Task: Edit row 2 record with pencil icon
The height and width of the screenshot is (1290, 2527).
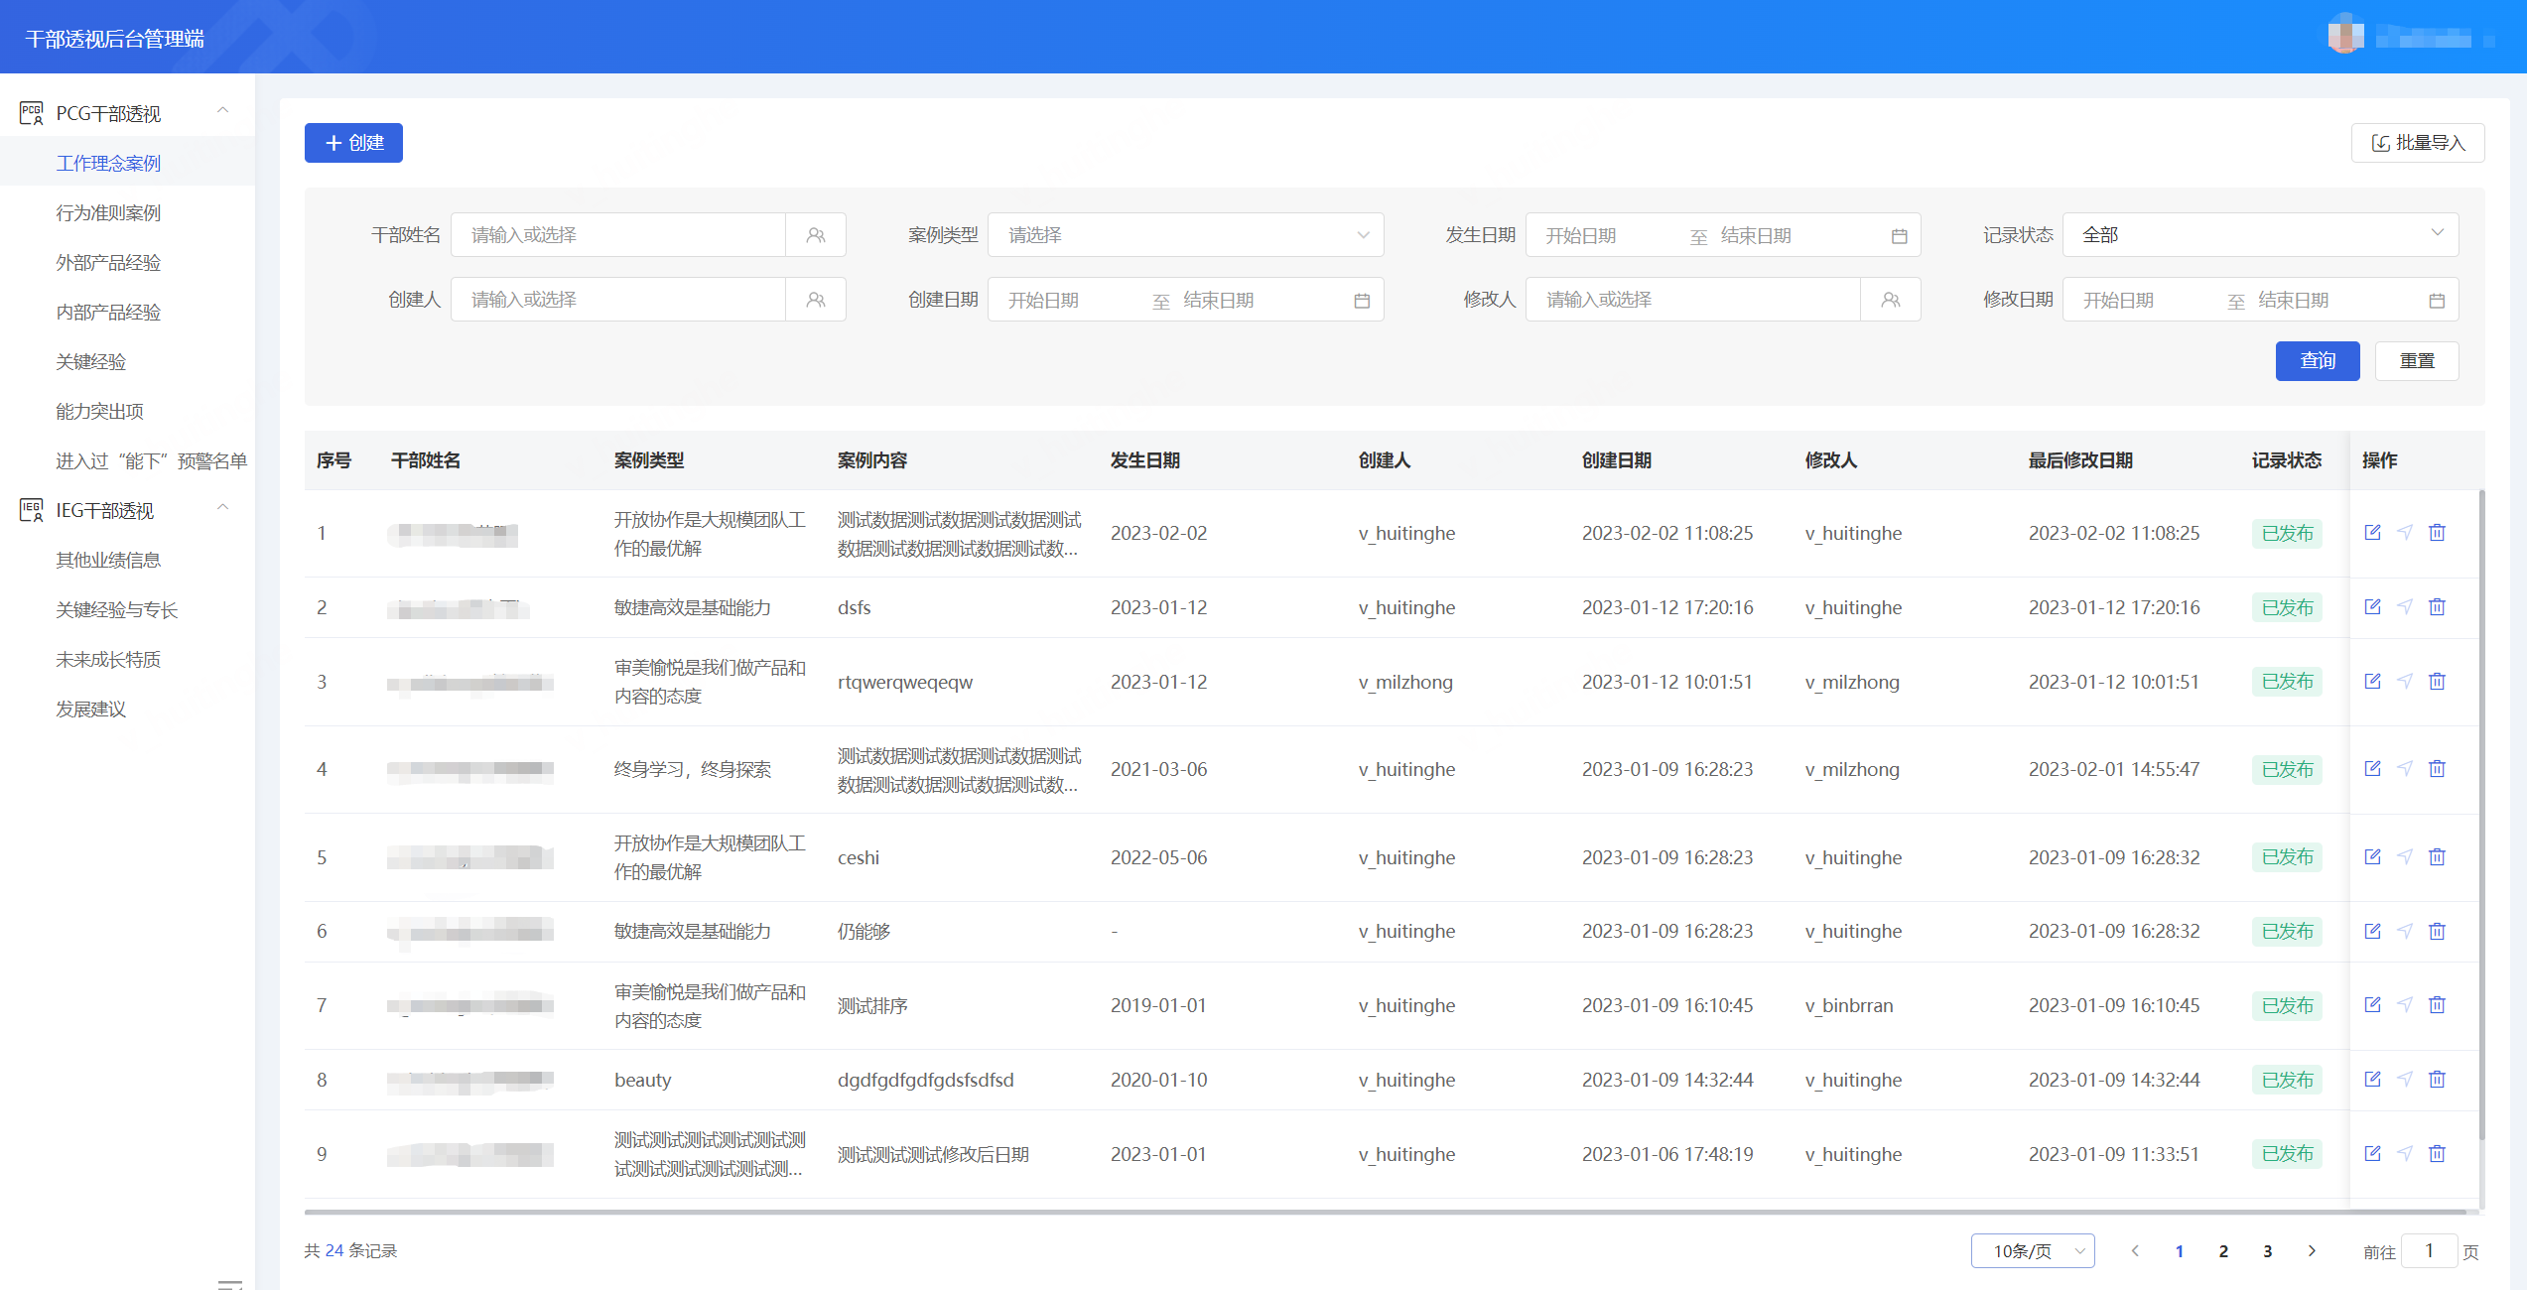Action: click(2372, 607)
